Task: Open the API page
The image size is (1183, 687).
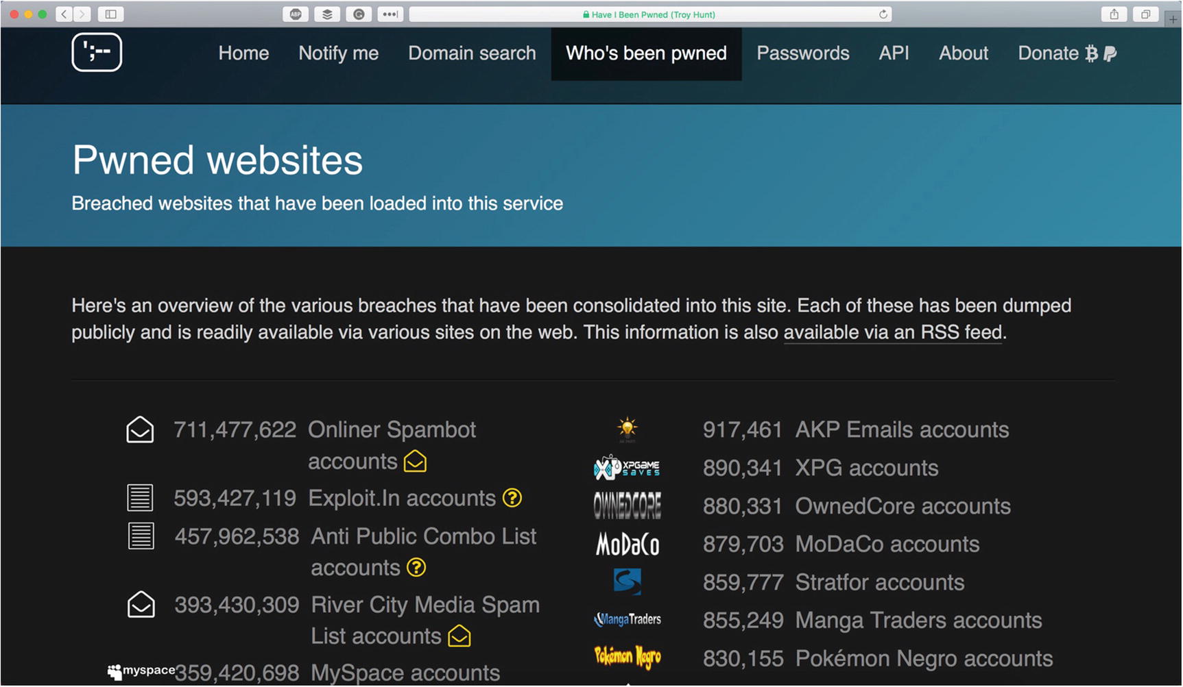Action: [x=894, y=53]
